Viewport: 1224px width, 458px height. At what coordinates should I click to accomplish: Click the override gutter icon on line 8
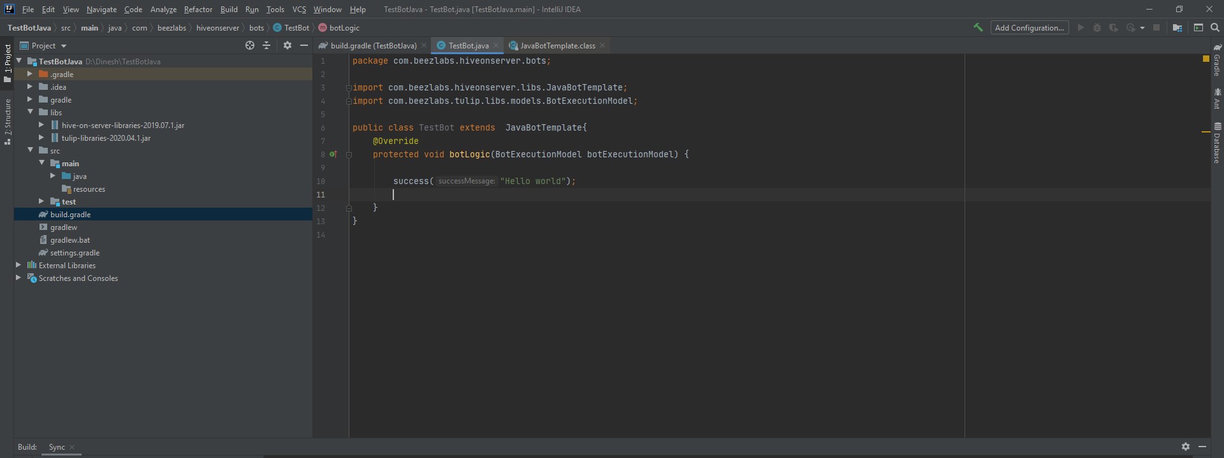pyautogui.click(x=333, y=154)
